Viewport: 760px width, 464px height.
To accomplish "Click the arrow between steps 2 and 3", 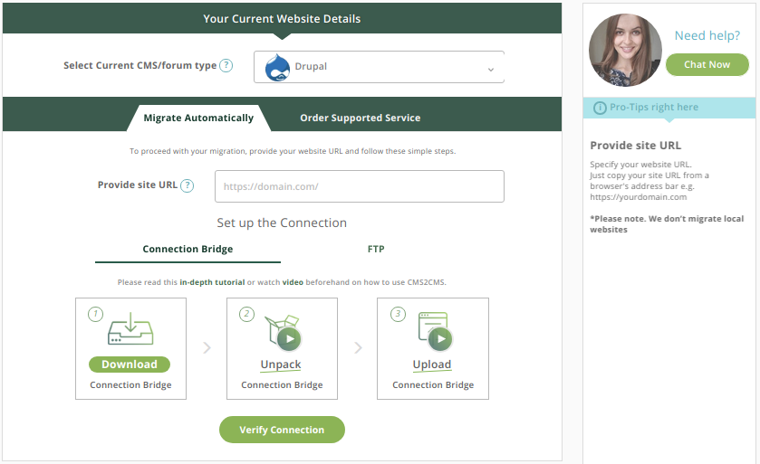I will (x=358, y=348).
